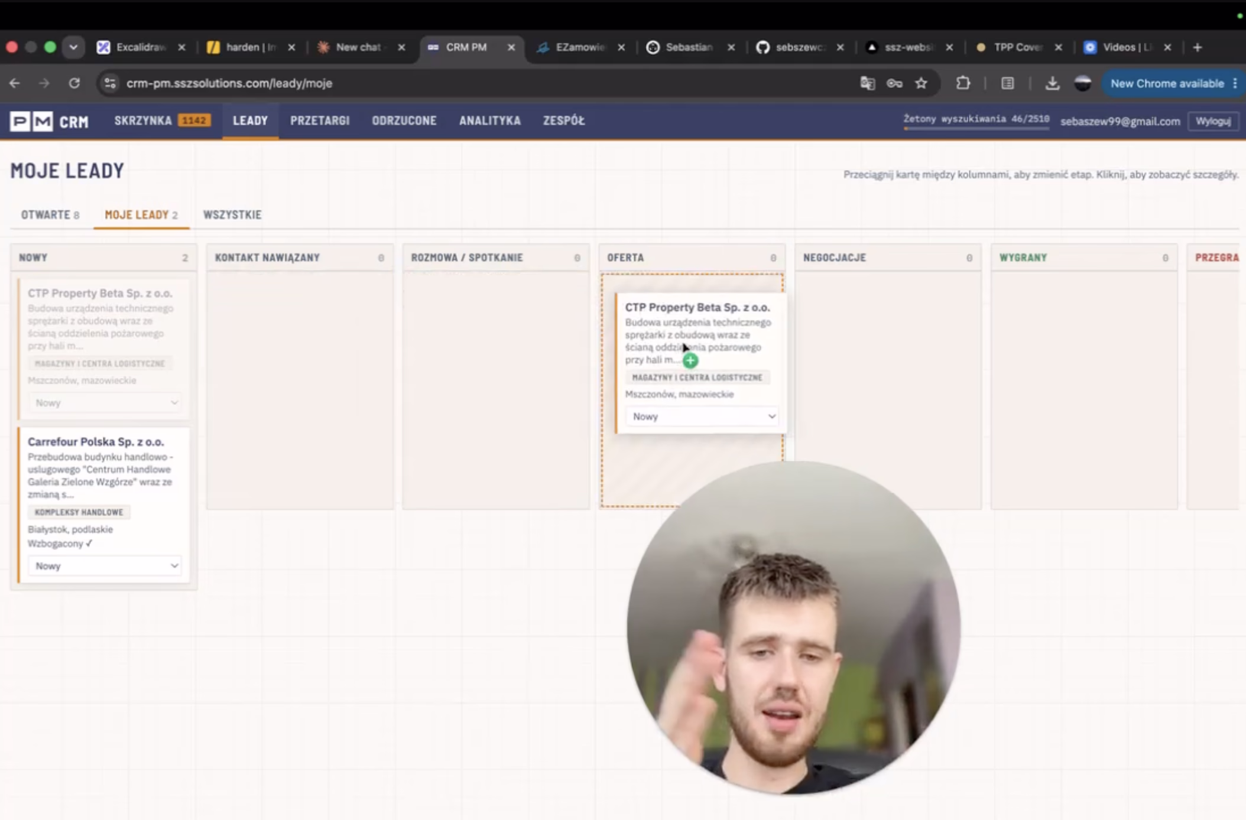Expand the tab search chevron button

73,47
